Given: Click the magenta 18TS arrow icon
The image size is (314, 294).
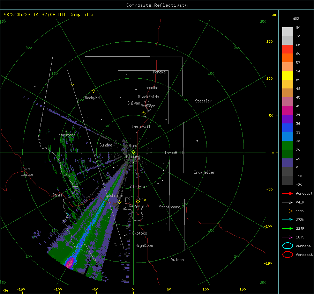Looking at the screenshot, I should pos(287,237).
